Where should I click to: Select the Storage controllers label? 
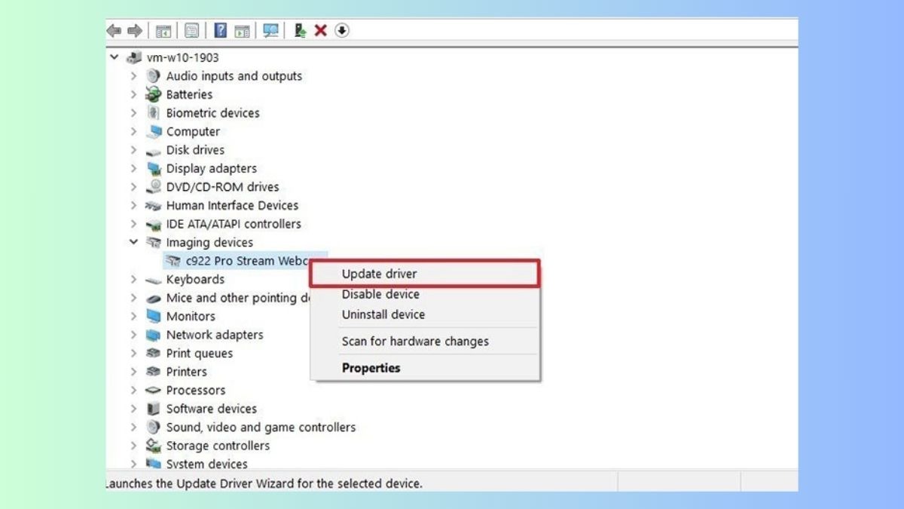click(x=218, y=446)
